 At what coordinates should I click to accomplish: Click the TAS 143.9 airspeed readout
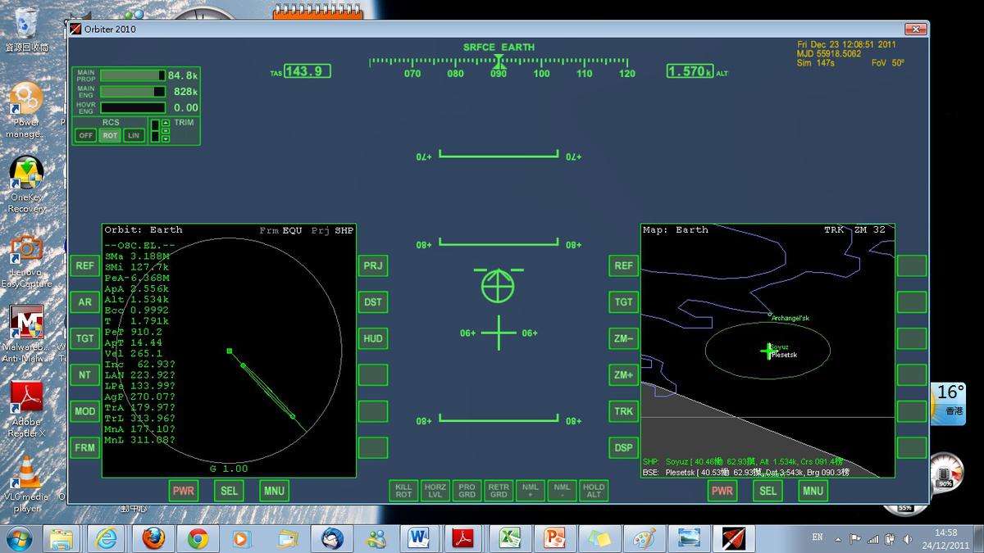(x=307, y=71)
